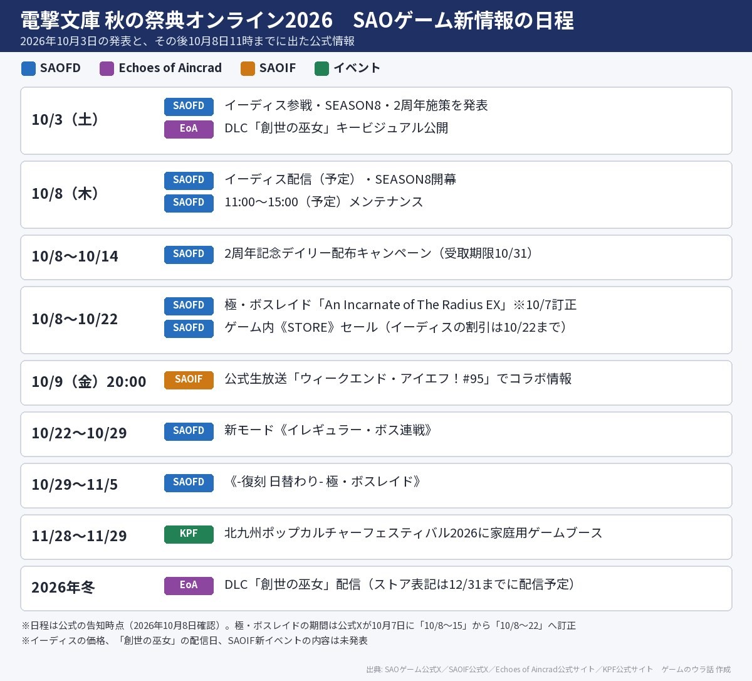Screen dimensions: 752x681
Task: Click 11:00〜15:00（予定）メンテナンス text
Action: click(x=324, y=202)
